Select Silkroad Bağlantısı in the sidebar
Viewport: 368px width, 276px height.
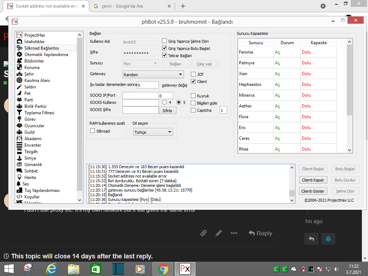point(41,48)
